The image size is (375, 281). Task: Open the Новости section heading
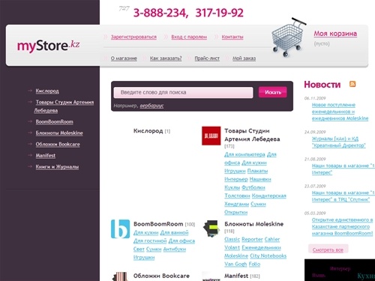click(322, 85)
